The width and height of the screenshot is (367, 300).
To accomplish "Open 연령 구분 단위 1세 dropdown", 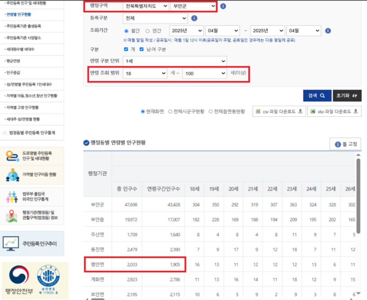I will click(175, 61).
